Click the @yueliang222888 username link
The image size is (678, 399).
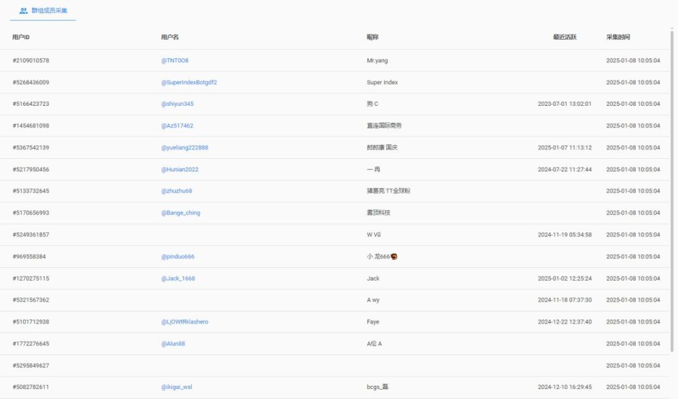pyautogui.click(x=186, y=148)
